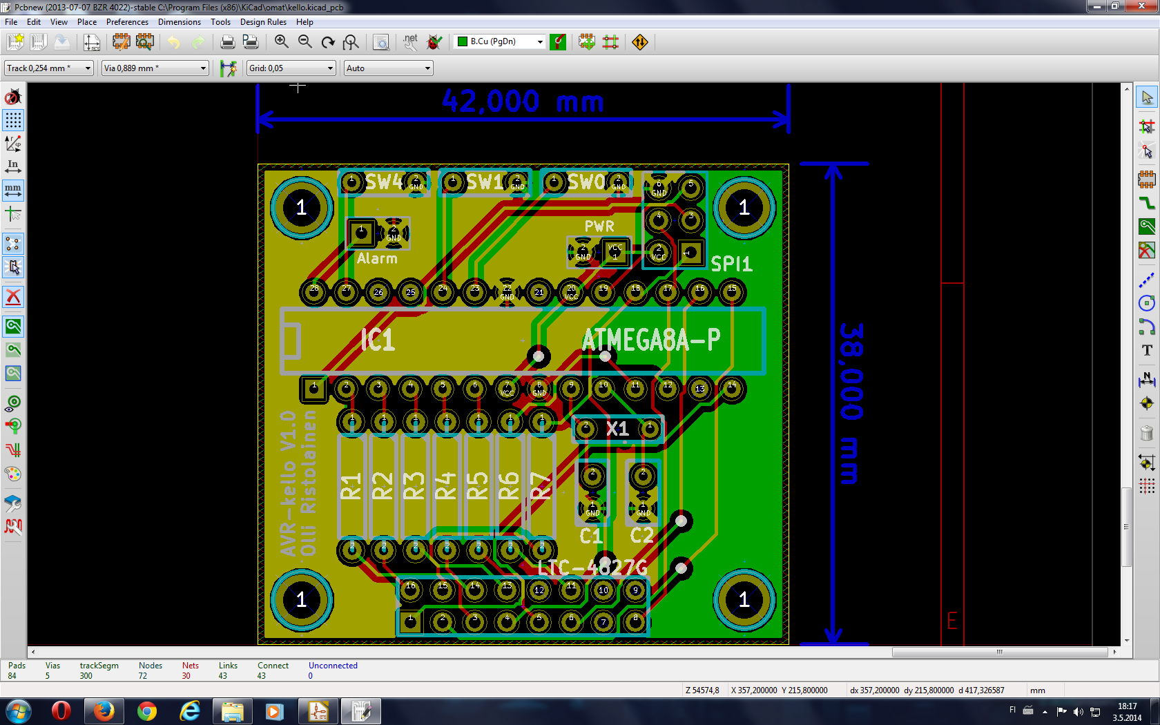This screenshot has width=1160, height=725.
Task: Pick the Delete items trash can tool
Action: coord(1147,434)
